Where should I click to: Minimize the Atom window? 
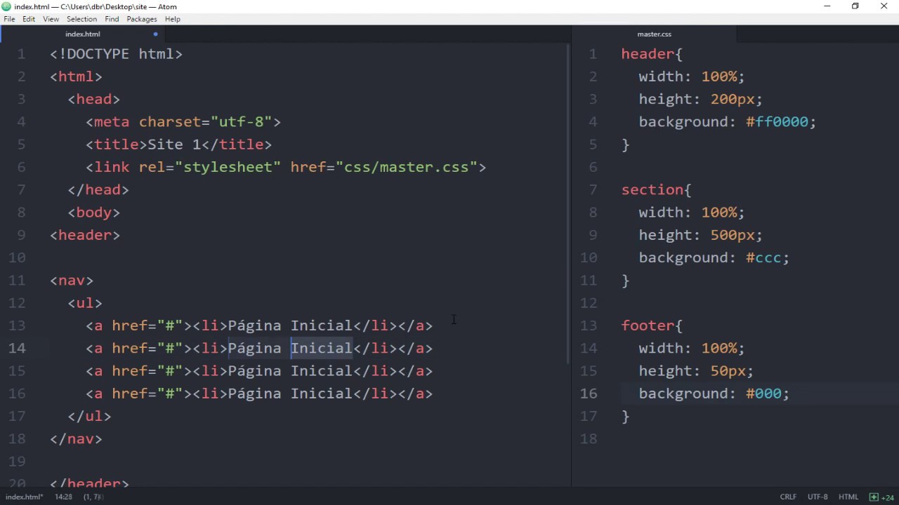[827, 6]
